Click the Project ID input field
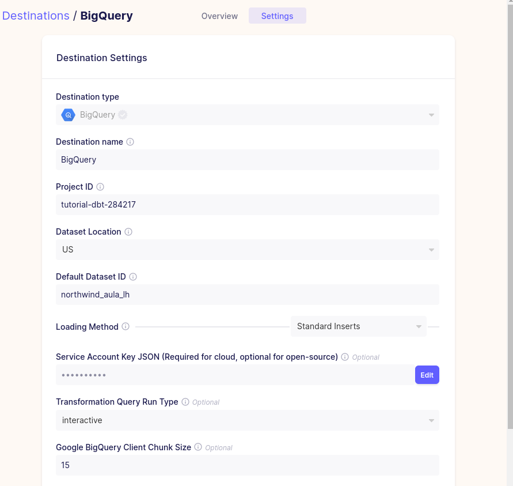 click(x=248, y=205)
